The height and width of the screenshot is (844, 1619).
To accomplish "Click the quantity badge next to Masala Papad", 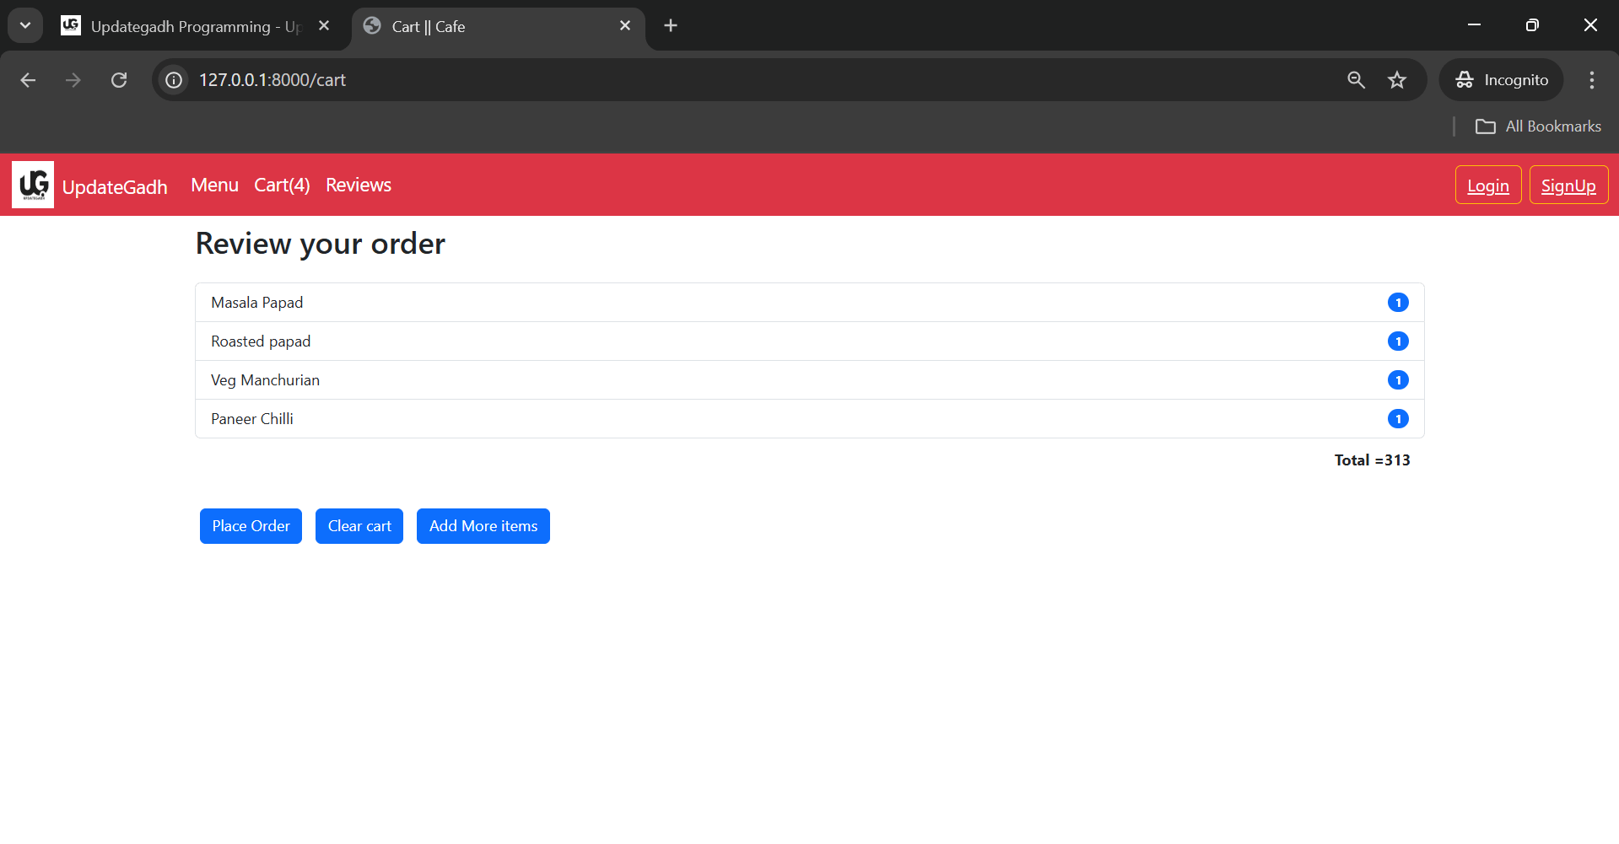I will (1398, 302).
